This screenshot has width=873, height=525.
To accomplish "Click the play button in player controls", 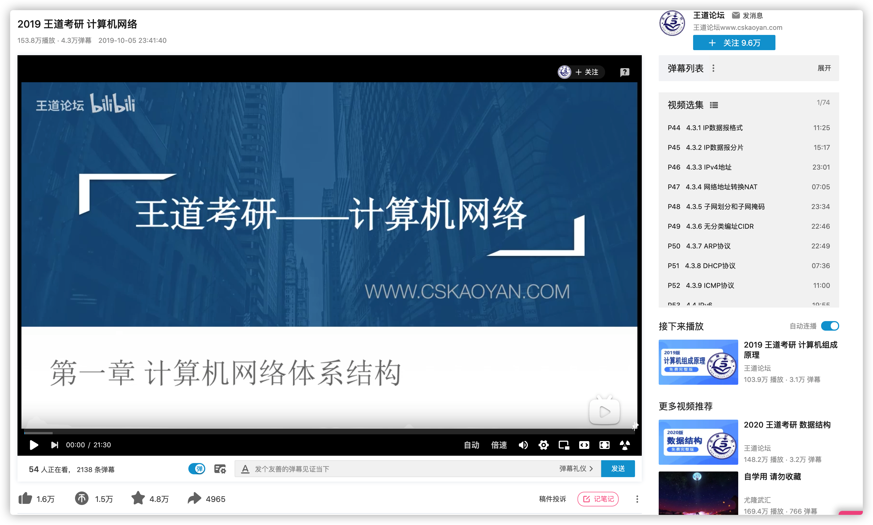I will click(34, 445).
